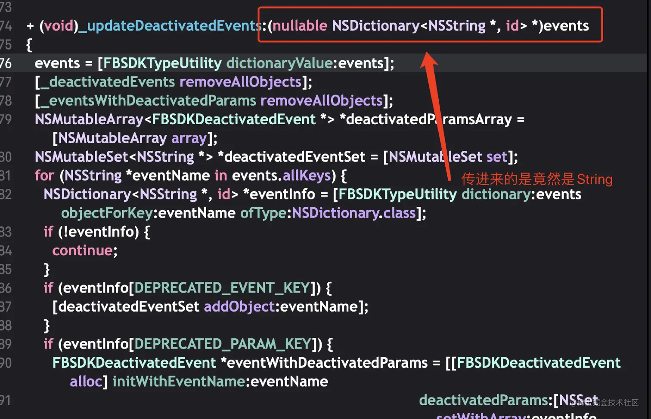
Task: Click NSMutableArray in the [NSMutableArray array] call
Action: [x=112, y=138]
